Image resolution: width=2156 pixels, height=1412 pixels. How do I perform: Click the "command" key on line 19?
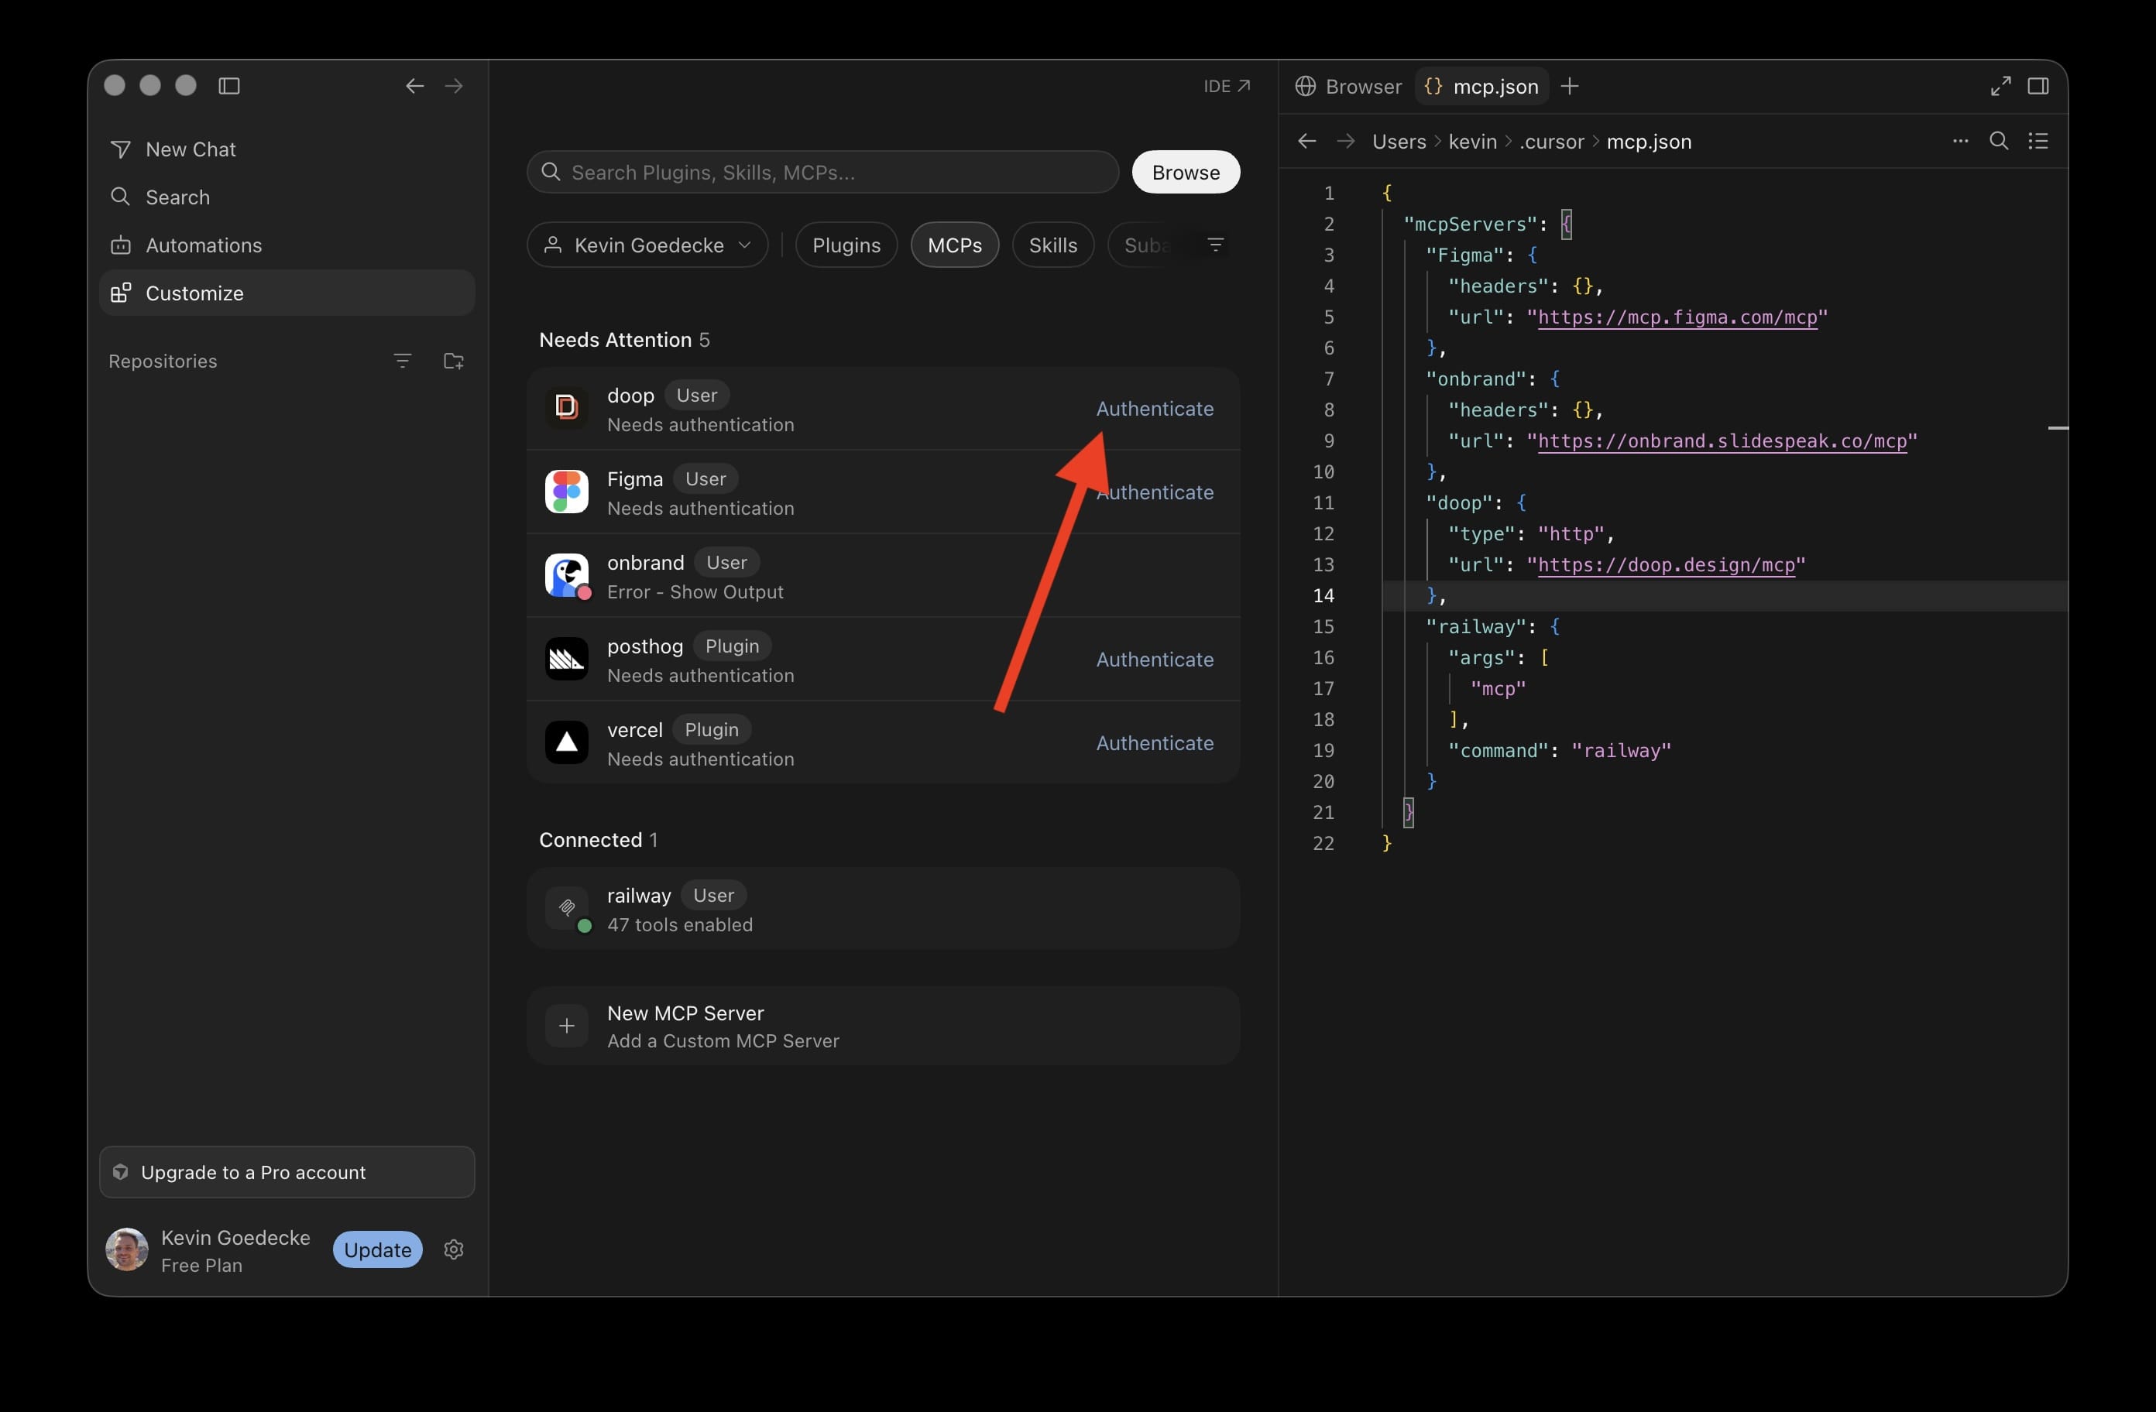pos(1498,751)
